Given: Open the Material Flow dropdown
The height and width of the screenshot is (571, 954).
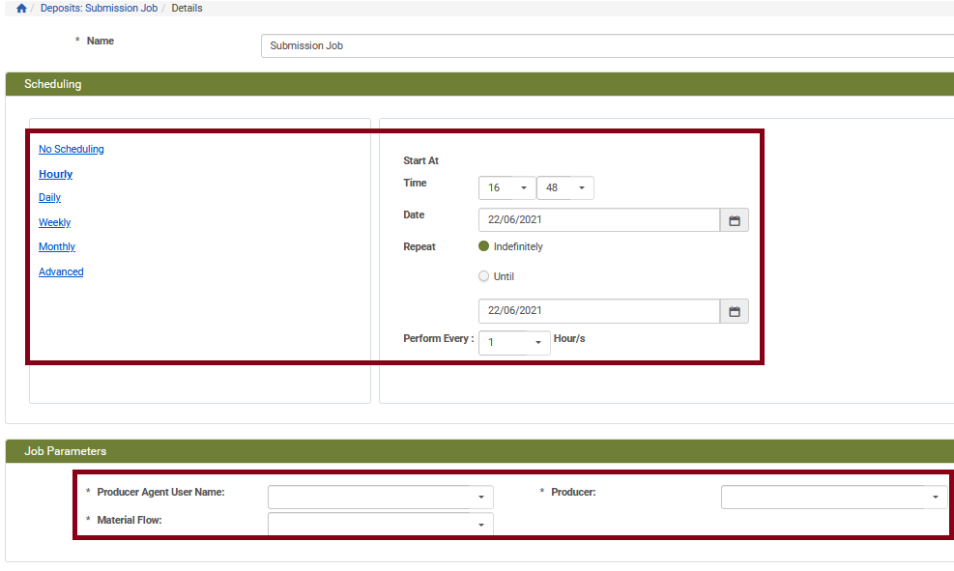Looking at the screenshot, I should [381, 524].
